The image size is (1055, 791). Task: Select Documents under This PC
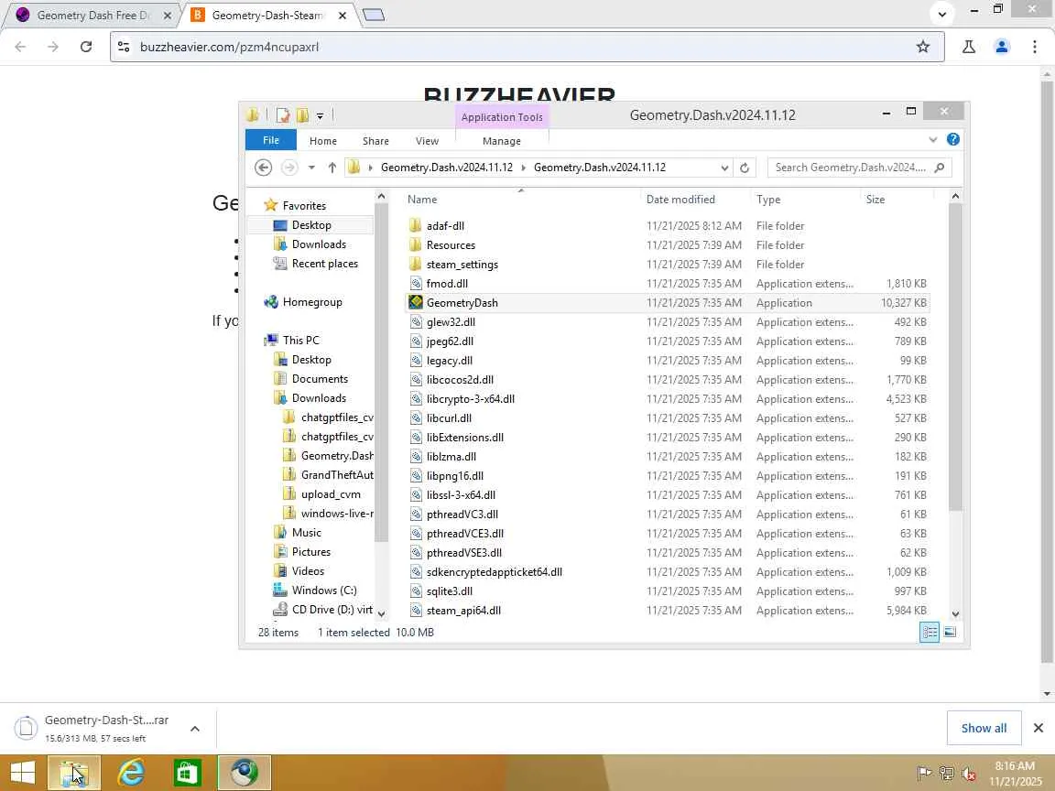tap(320, 379)
